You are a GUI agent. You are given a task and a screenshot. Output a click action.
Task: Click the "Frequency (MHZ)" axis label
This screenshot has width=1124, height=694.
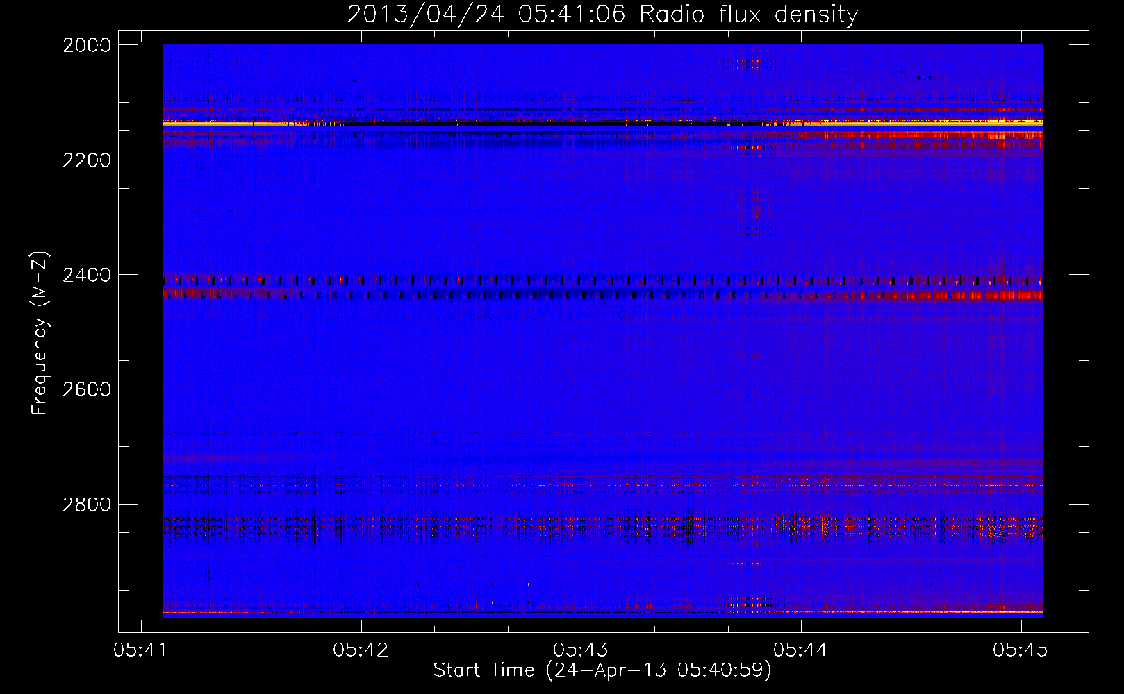40,333
